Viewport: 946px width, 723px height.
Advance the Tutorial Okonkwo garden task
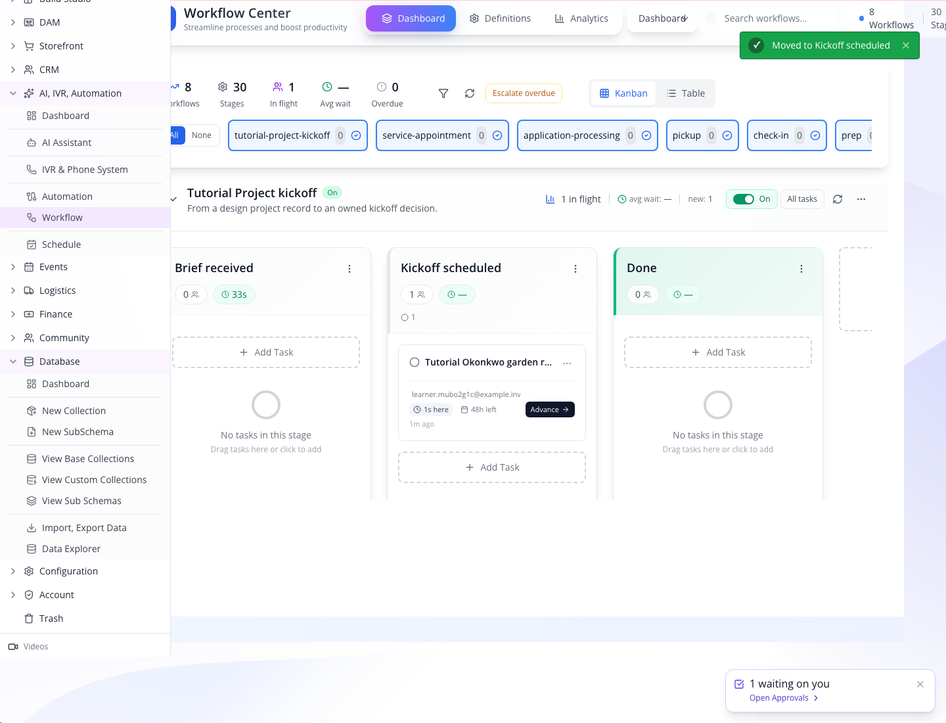click(x=550, y=409)
